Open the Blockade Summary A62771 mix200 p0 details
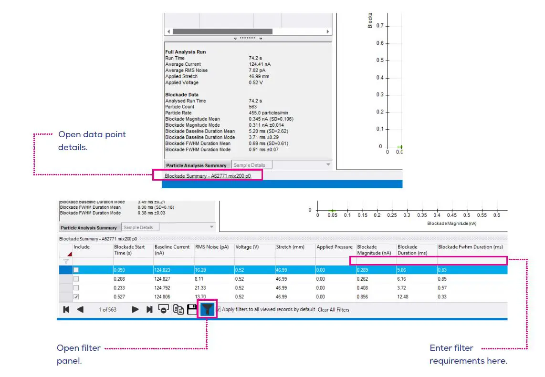The image size is (545, 377). [207, 175]
